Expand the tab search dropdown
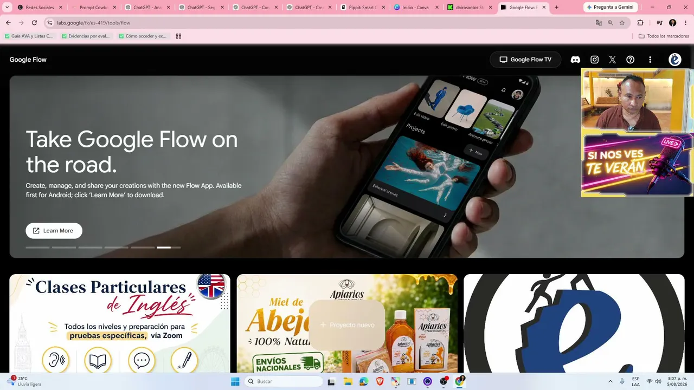The width and height of the screenshot is (694, 390). pos(7,8)
